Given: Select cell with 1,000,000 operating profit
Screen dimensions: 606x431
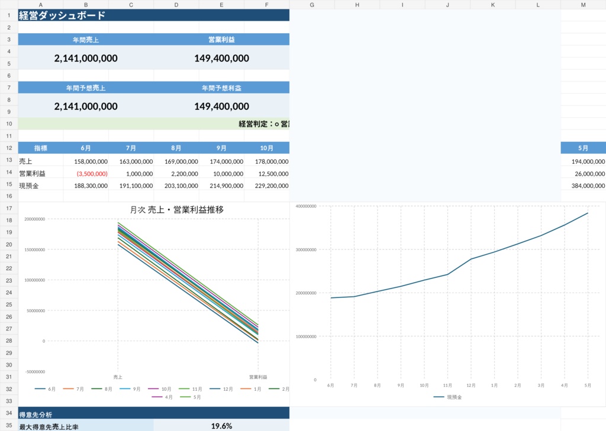Looking at the screenshot, I should (131, 173).
